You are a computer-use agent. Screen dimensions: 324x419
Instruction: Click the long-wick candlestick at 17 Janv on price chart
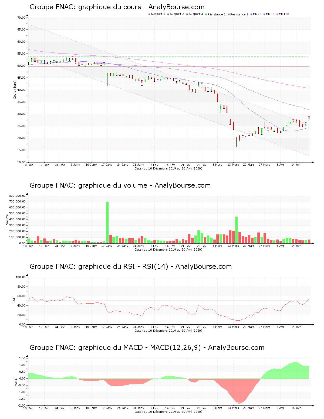click(107, 79)
